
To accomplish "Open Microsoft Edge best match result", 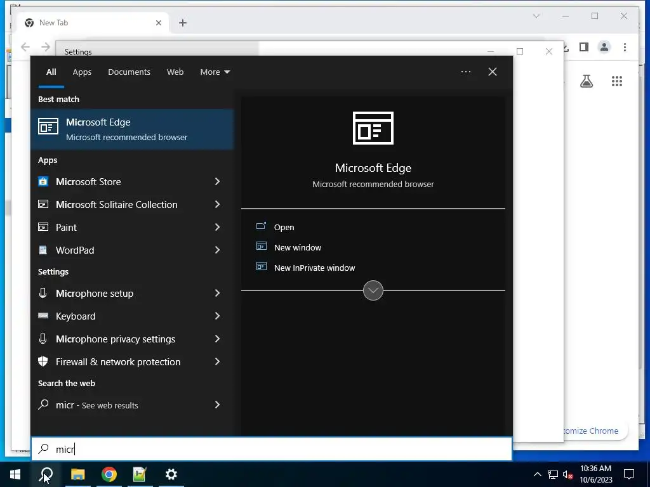I will (132, 129).
